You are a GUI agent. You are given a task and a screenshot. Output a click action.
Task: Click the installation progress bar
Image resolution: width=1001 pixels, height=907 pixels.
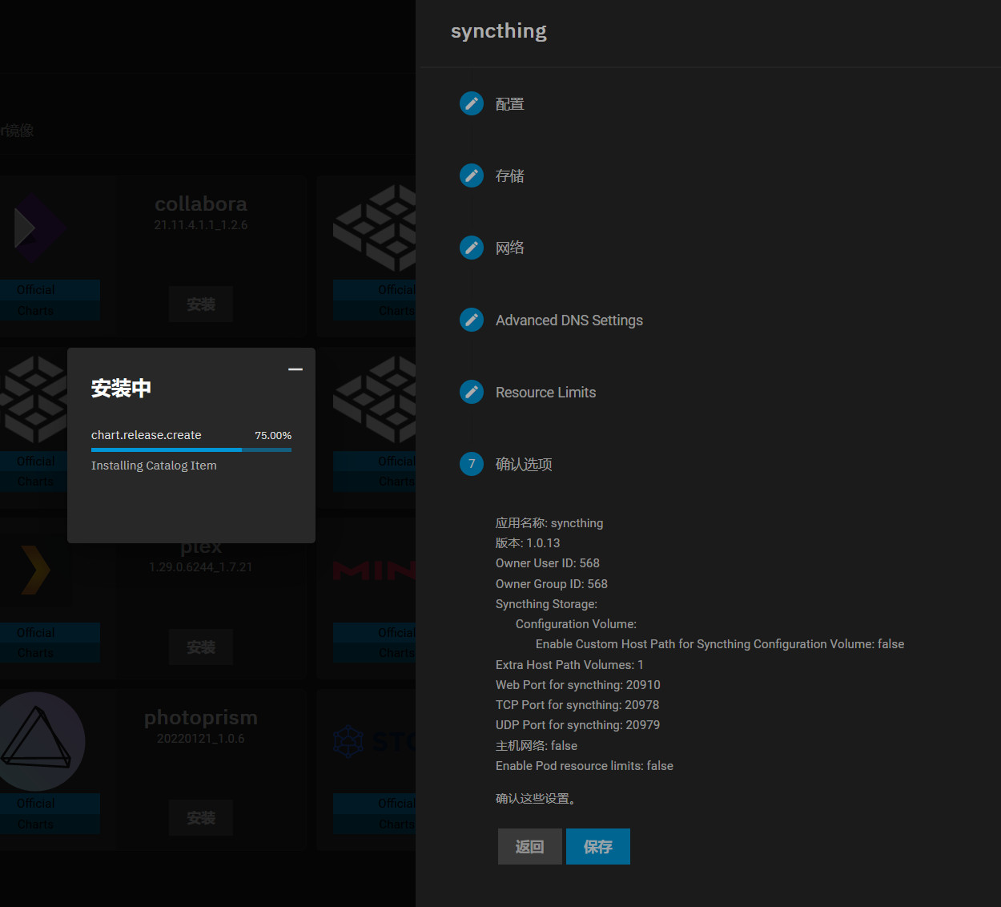191,449
